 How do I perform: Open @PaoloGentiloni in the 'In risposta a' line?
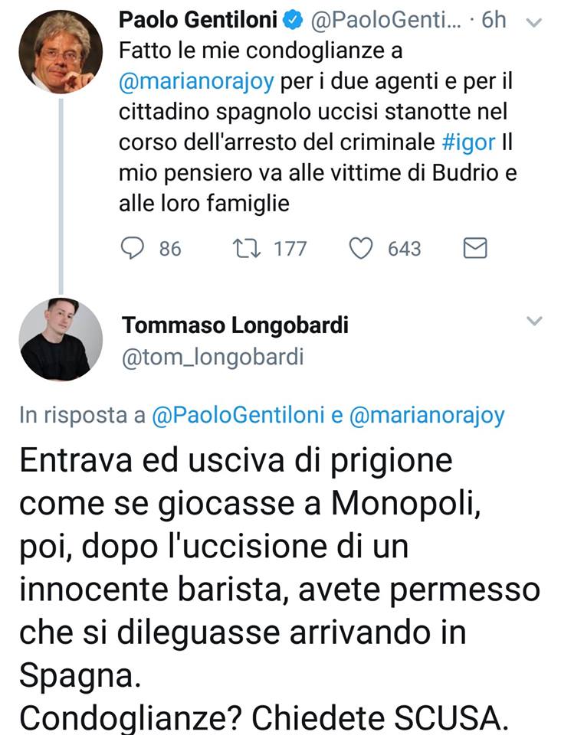[238, 415]
